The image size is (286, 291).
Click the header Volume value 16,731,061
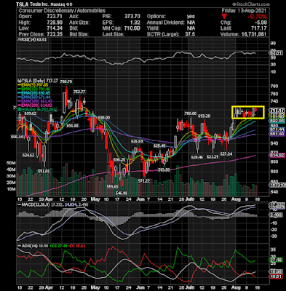(254, 34)
